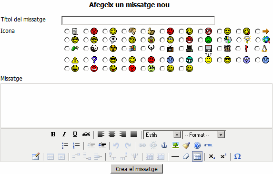Viewport: 273px width, 174px height.
Task: Align text to the left
Action: pos(101,134)
